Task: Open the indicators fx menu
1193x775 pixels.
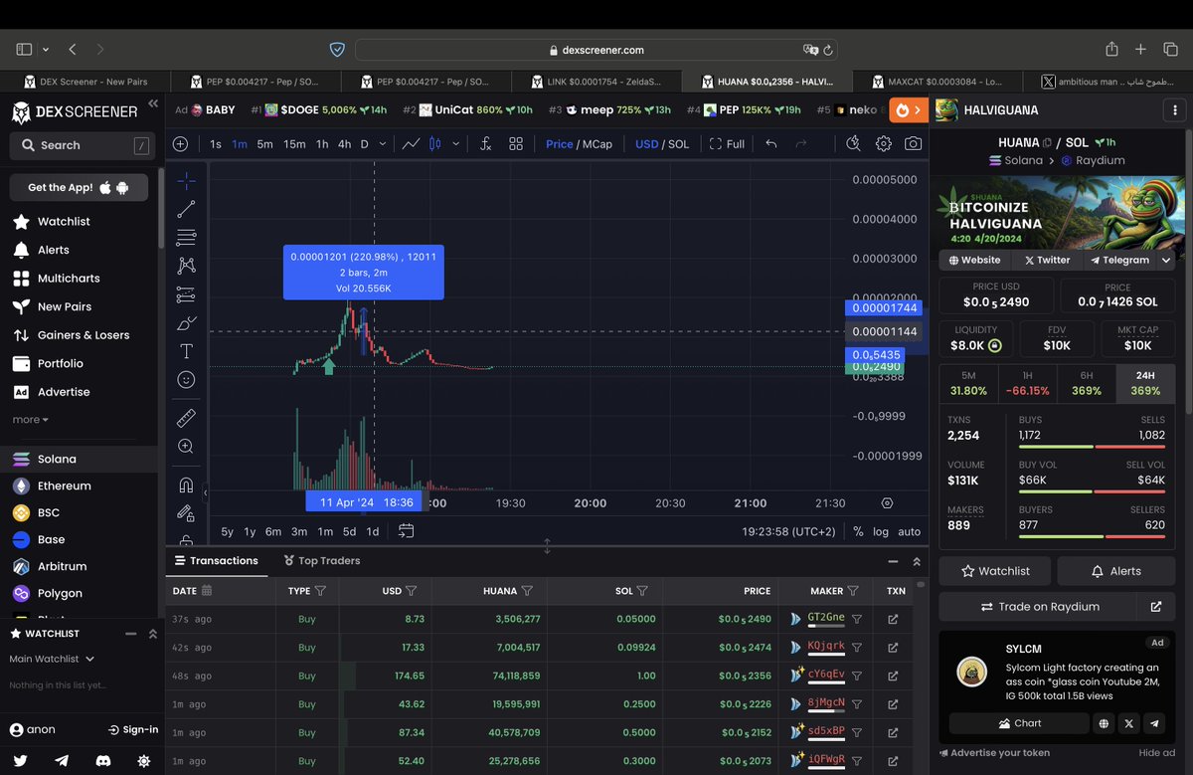Action: [485, 144]
